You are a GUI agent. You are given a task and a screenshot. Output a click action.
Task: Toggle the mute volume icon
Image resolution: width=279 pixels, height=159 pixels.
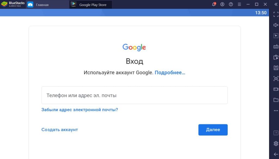pyautogui.click(x=276, y=25)
